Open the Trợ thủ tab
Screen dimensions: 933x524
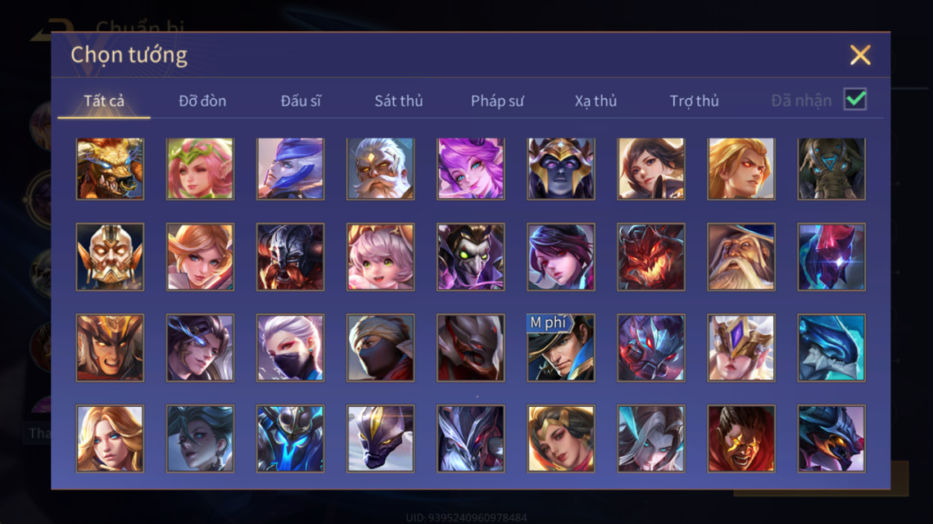tap(695, 101)
